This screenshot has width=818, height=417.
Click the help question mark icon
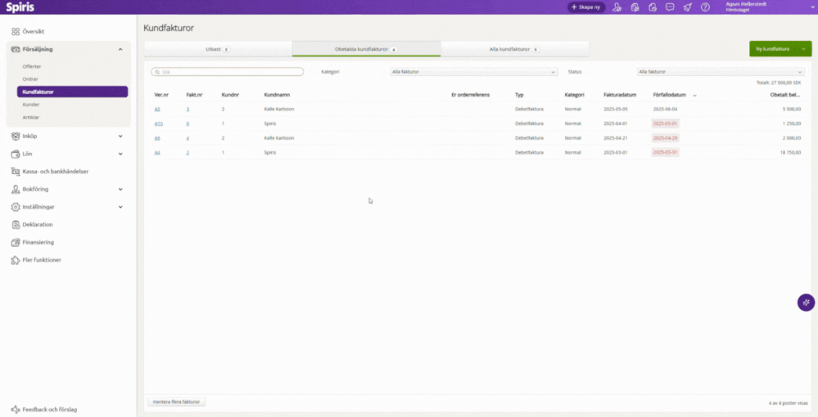(705, 7)
